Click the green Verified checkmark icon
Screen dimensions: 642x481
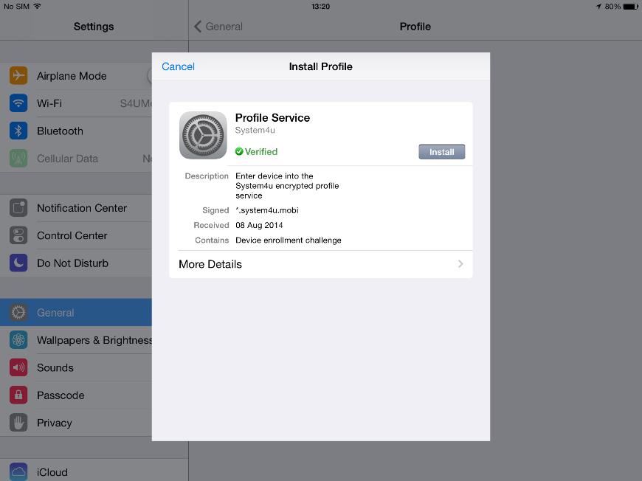click(239, 151)
